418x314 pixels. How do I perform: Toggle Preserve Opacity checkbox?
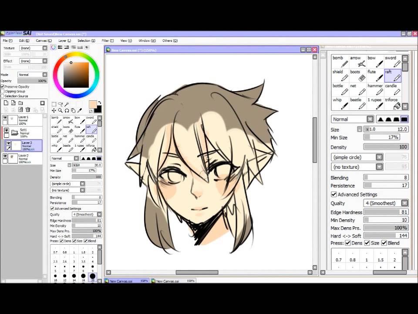(x=3, y=87)
